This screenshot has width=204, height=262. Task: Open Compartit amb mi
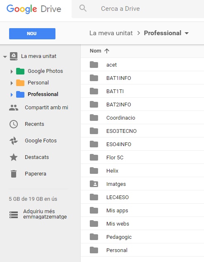tap(46, 108)
